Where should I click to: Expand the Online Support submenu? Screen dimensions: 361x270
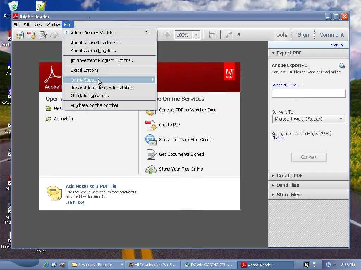(110, 80)
